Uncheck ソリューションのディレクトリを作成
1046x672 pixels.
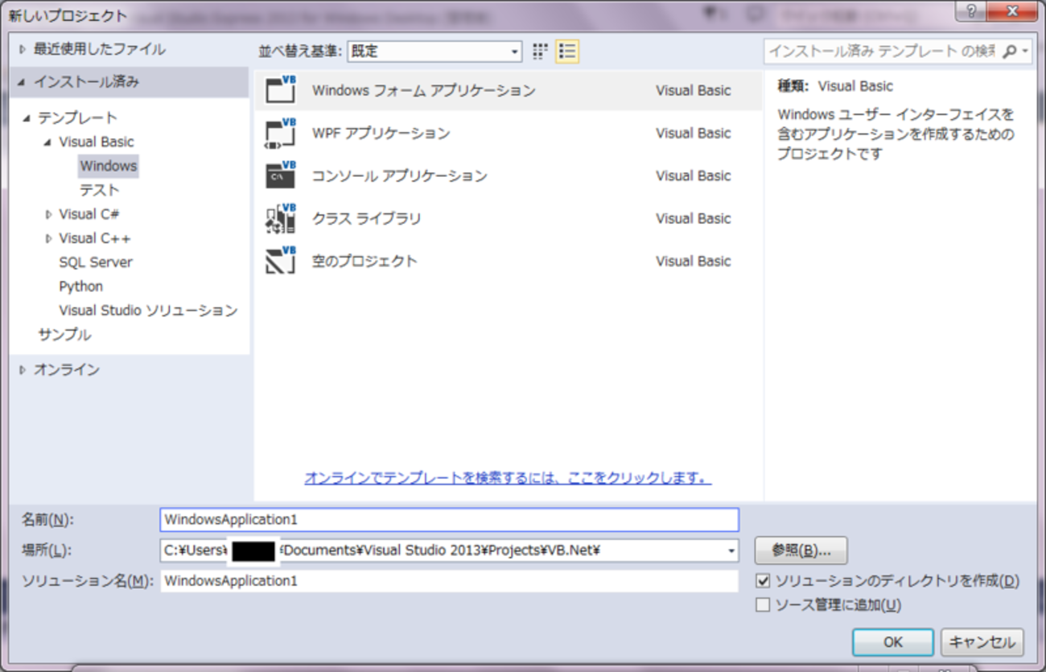[763, 581]
